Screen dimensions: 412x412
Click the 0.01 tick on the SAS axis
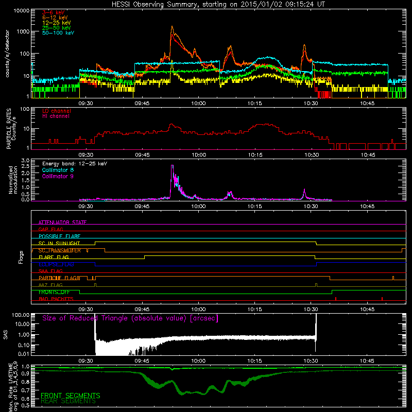click(24, 354)
